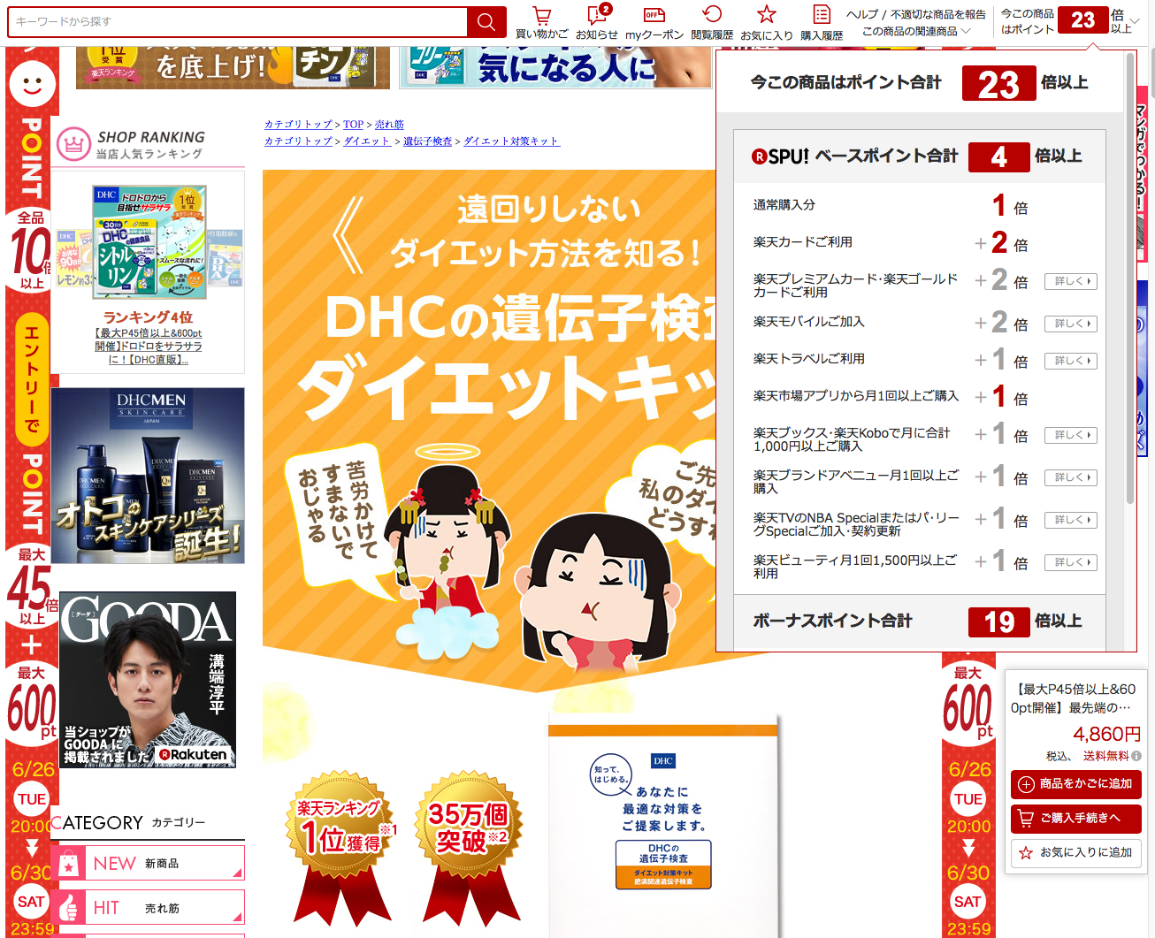
Task: Click the search magnifier button
Action: click(486, 22)
